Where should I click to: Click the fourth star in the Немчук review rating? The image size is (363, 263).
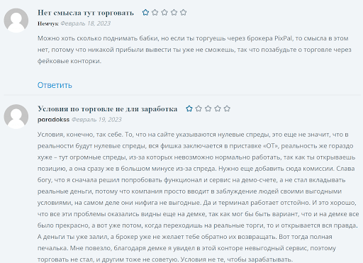coord(174,12)
